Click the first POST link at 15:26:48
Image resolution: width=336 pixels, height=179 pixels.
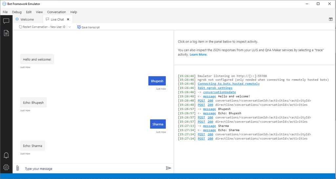click(201, 101)
